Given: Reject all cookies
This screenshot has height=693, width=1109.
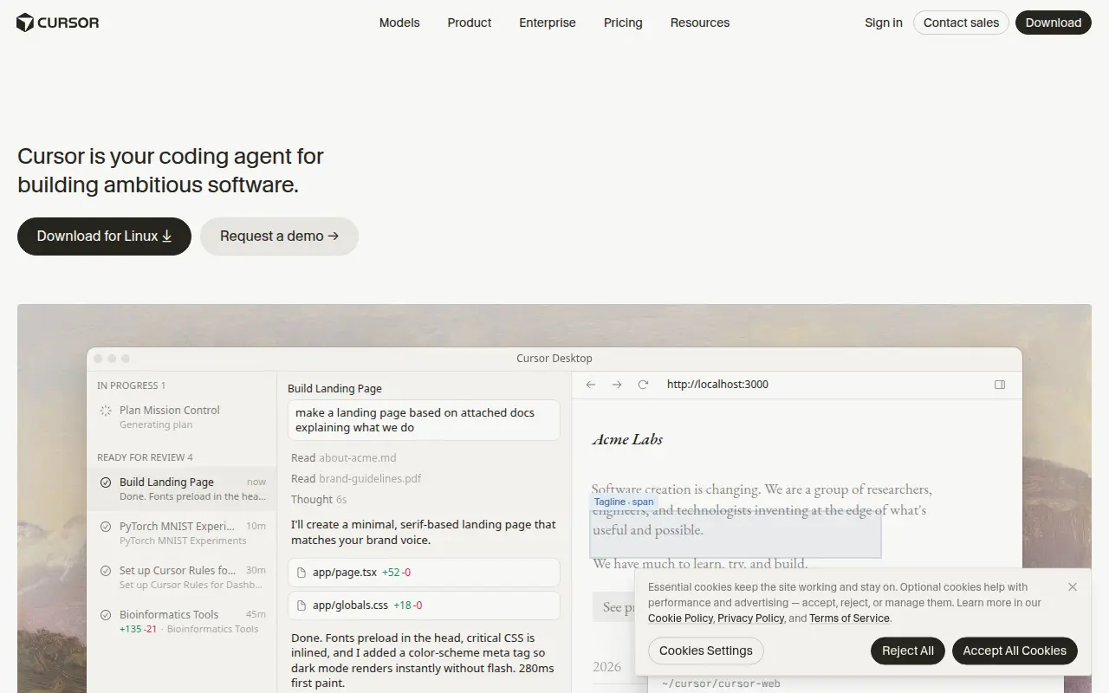Looking at the screenshot, I should [x=908, y=651].
